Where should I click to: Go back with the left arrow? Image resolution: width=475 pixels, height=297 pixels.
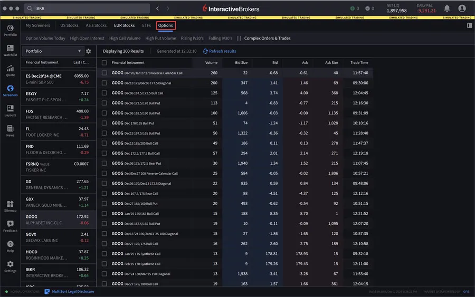[157, 8]
